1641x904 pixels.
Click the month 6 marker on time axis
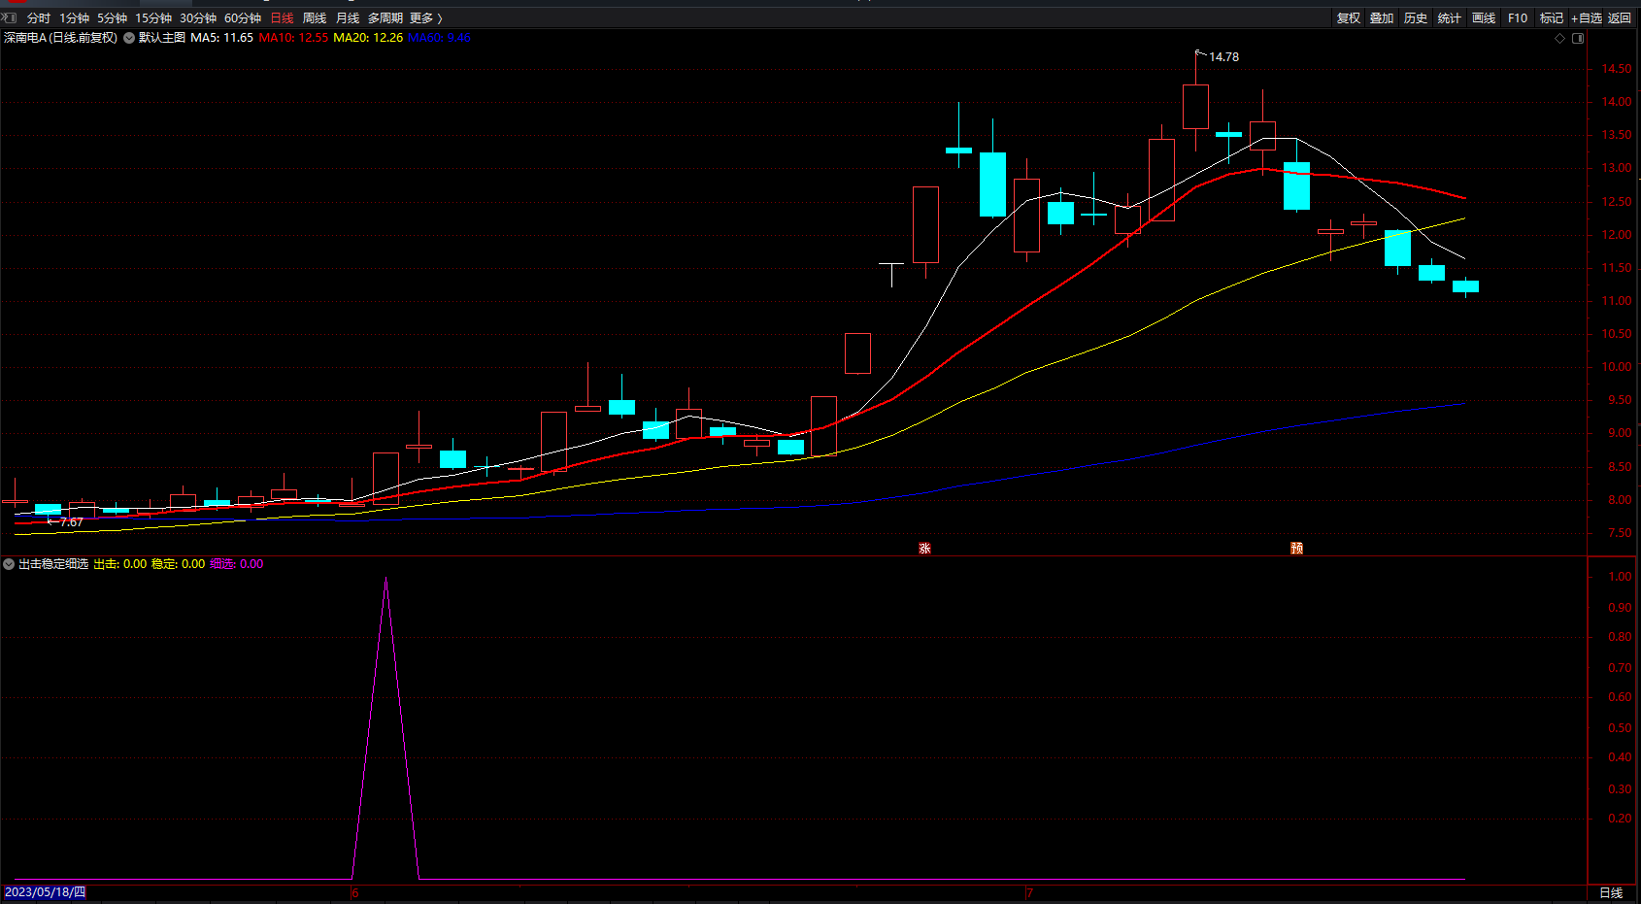355,893
